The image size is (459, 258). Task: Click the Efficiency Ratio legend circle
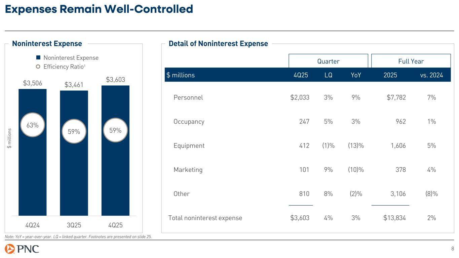[38, 67]
